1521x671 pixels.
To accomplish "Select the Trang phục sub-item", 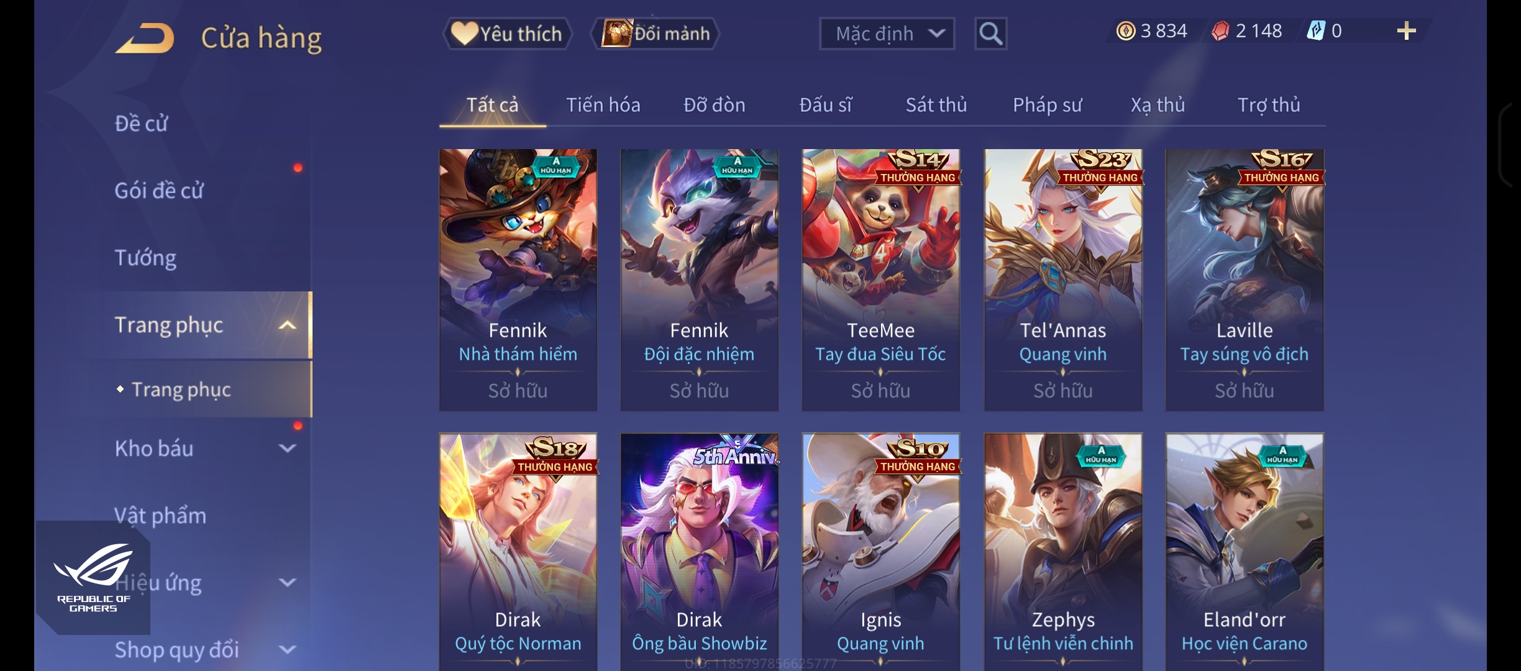I will [x=181, y=390].
